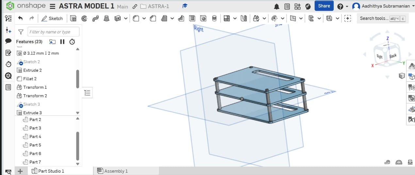Click the Filter by name or type field
This screenshot has width=415, height=175.
coord(54,32)
